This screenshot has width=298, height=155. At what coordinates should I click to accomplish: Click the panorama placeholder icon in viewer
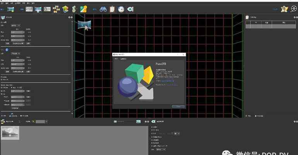pos(84,25)
